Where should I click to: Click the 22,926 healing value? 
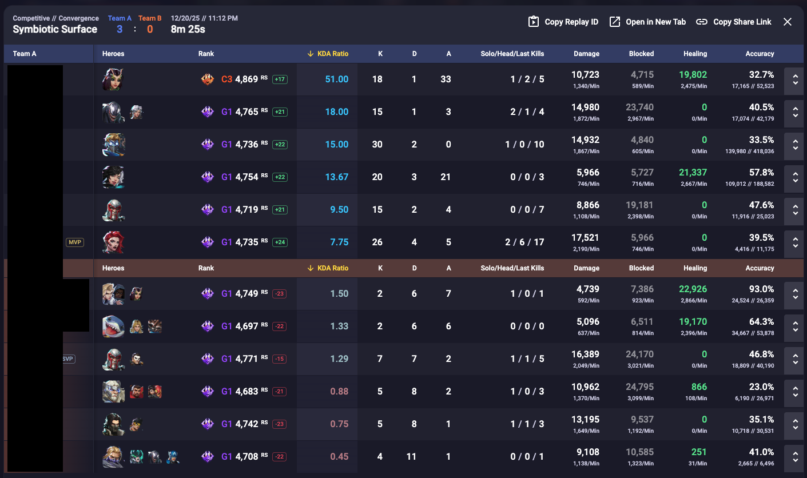(693, 289)
